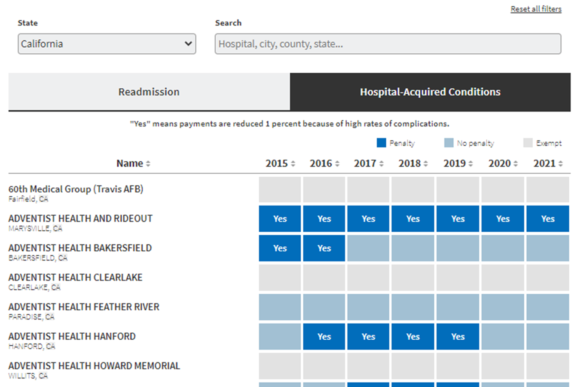This screenshot has height=387, width=580.
Task: Sort hospitals by 2018 penalty
Action: [426, 164]
